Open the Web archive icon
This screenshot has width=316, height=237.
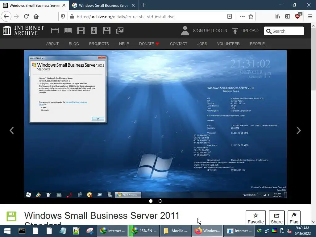point(55,31)
